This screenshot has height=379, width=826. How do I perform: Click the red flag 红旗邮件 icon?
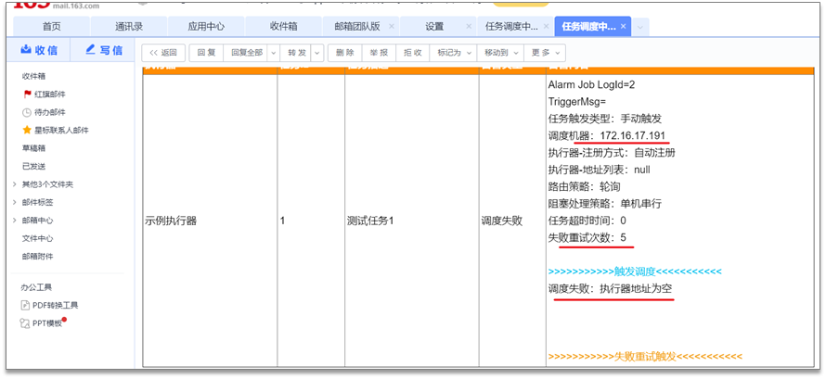(x=28, y=95)
